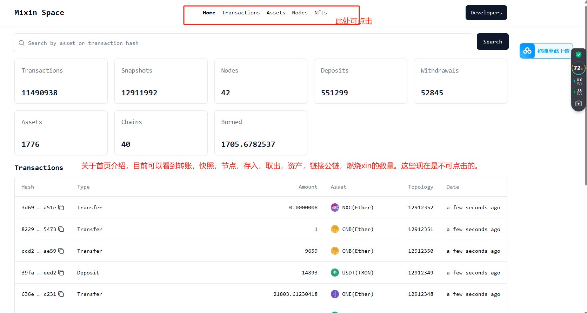The width and height of the screenshot is (587, 313).
Task: Click the Mixin Space logo
Action: (39, 13)
